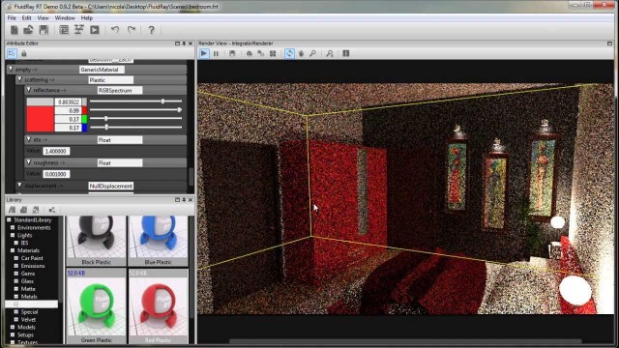619x348 pixels.
Task: Click the eta Value input field
Action: [56, 151]
